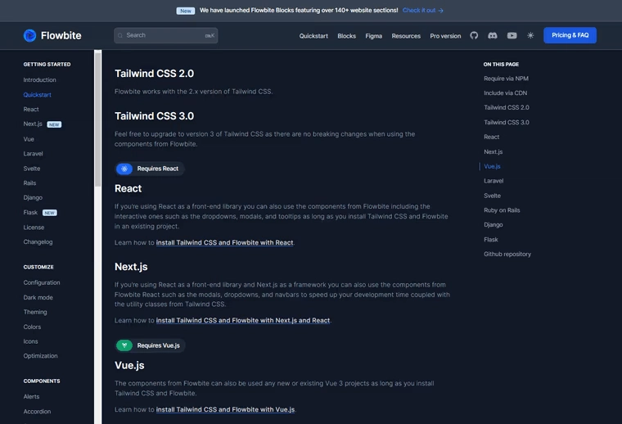Focus the Search input field
The height and width of the screenshot is (424, 622).
tap(166, 35)
